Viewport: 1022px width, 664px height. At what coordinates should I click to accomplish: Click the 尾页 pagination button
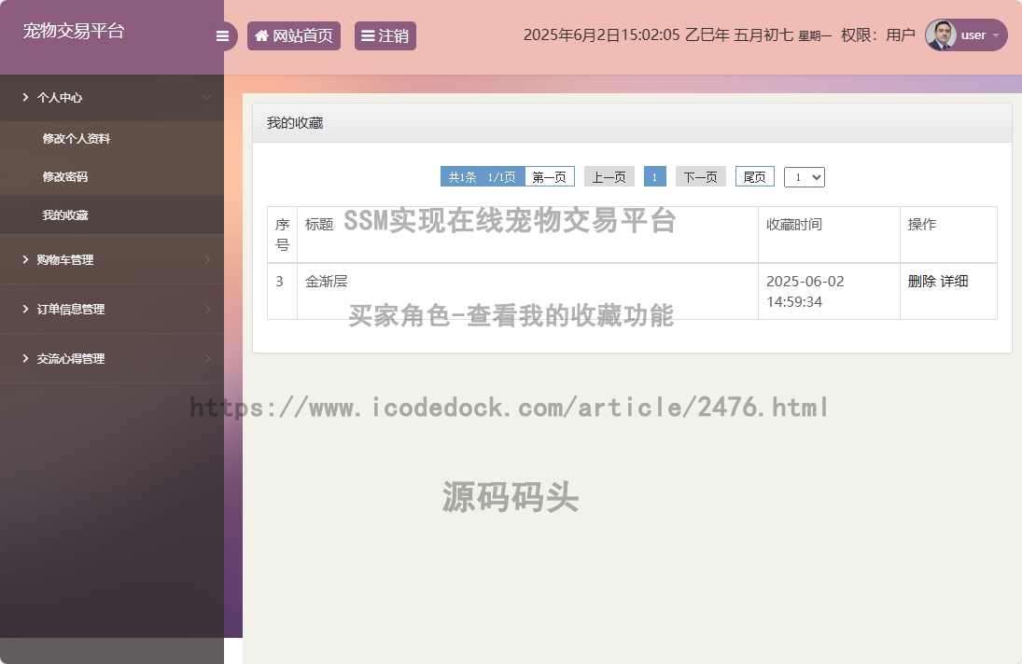[x=755, y=177]
